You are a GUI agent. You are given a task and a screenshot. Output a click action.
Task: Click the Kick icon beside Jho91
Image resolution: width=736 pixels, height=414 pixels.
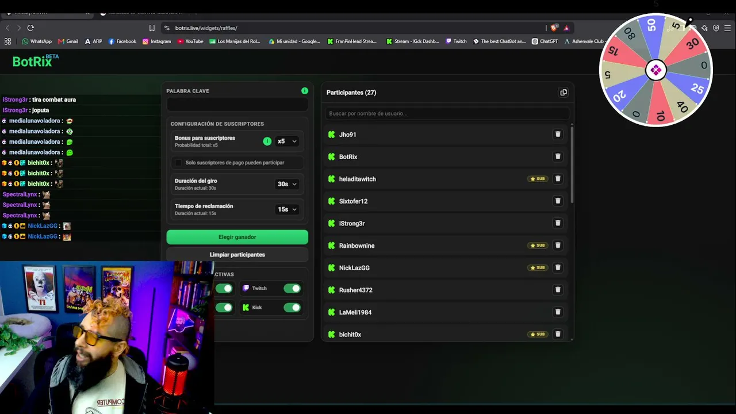tap(331, 135)
